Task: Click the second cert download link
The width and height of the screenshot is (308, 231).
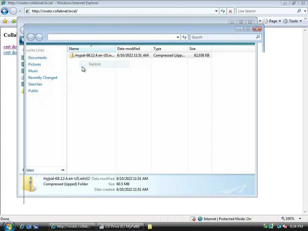Action: coord(10,52)
